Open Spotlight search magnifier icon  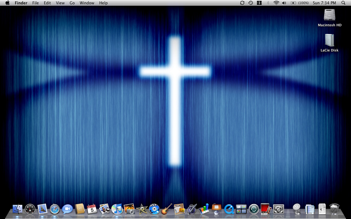pos(343,3)
